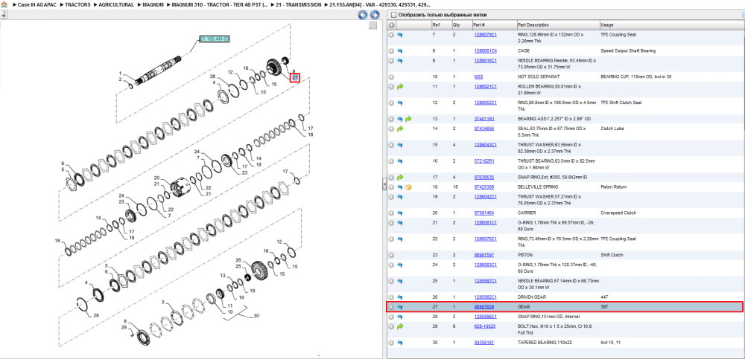Toggle gray select circle for BOLT row 29
Viewport: 745px width, 359px height.
point(392,327)
